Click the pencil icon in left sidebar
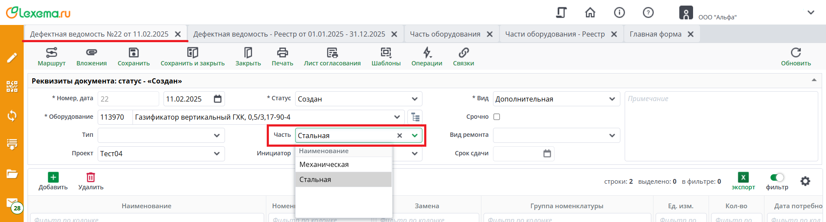This screenshot has height=222, width=826. coord(12,58)
